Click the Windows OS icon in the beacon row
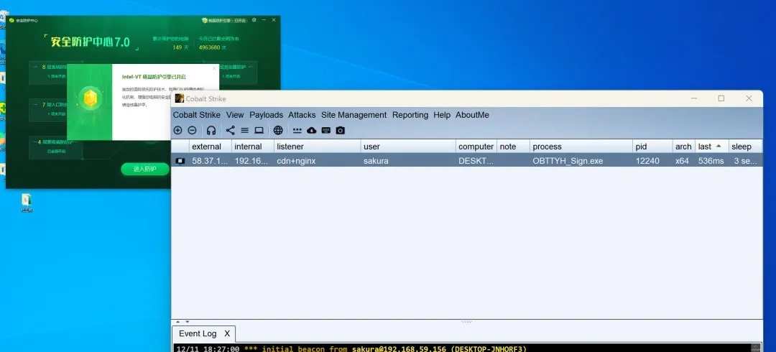 point(180,160)
